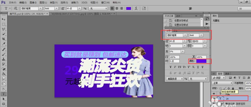Select the Pen tool

point(4,89)
